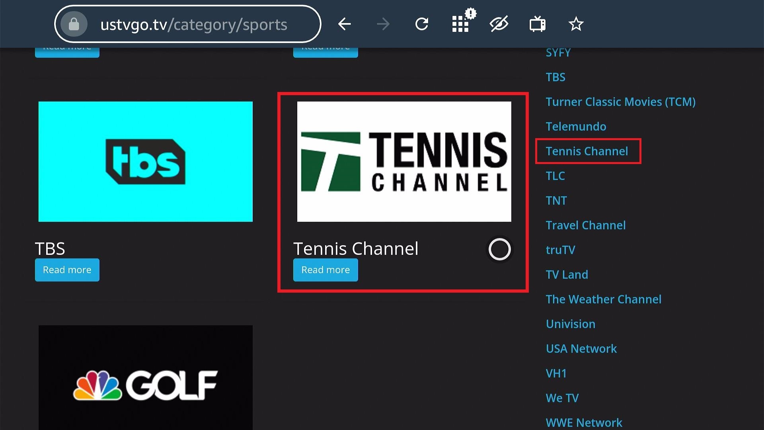Open the Tennis Channel logo thumbnail
The height and width of the screenshot is (430, 764).
point(404,162)
